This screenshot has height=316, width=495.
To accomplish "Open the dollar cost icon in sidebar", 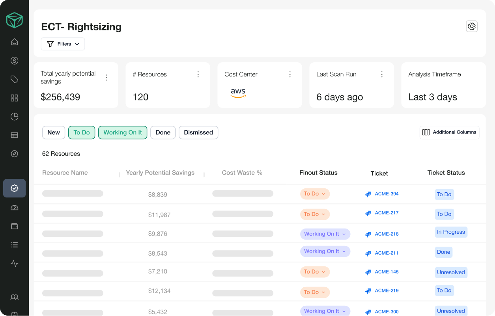I will tap(15, 61).
